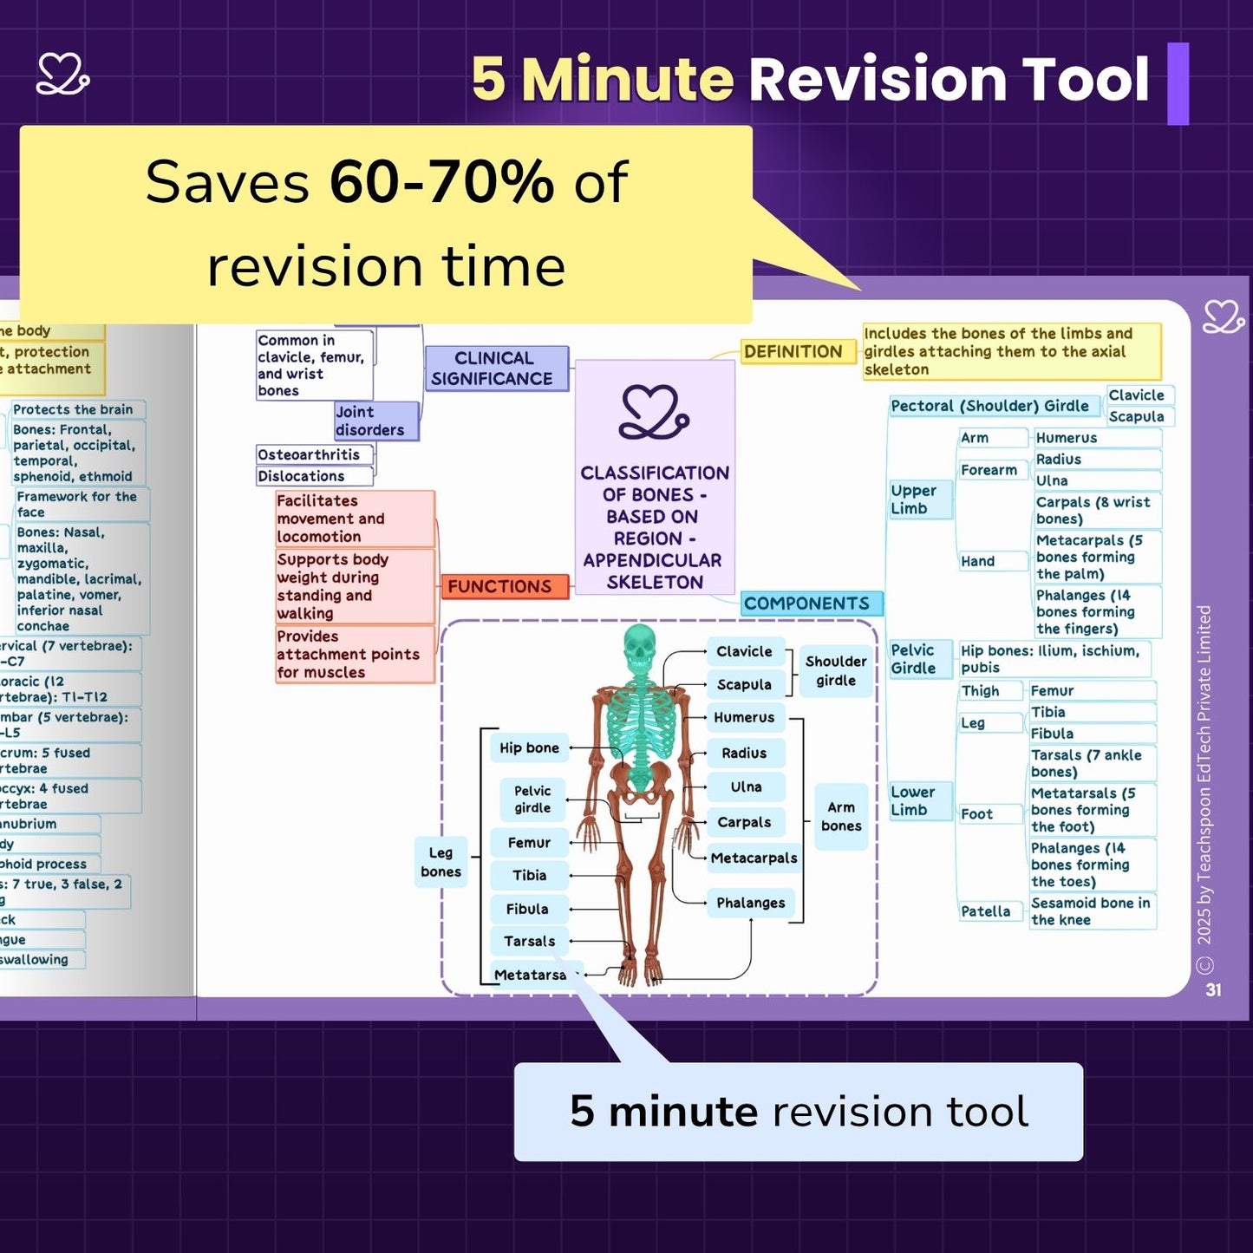Expand the Pectoral (Shoulder) Girdle branch
This screenshot has width=1253, height=1253.
tap(990, 406)
